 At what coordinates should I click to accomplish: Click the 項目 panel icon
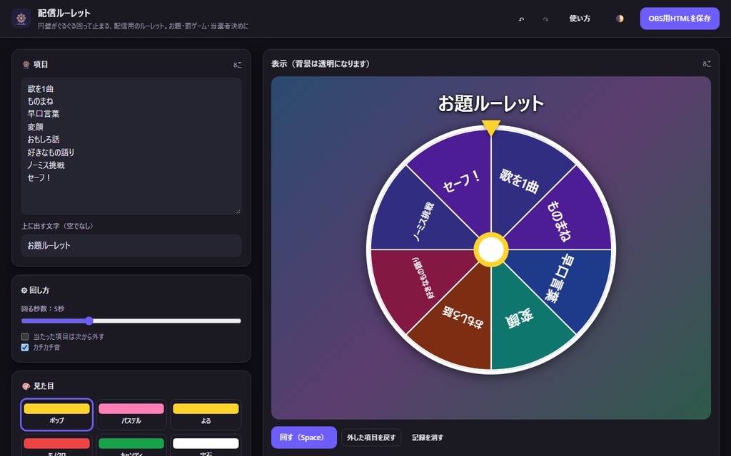26,64
